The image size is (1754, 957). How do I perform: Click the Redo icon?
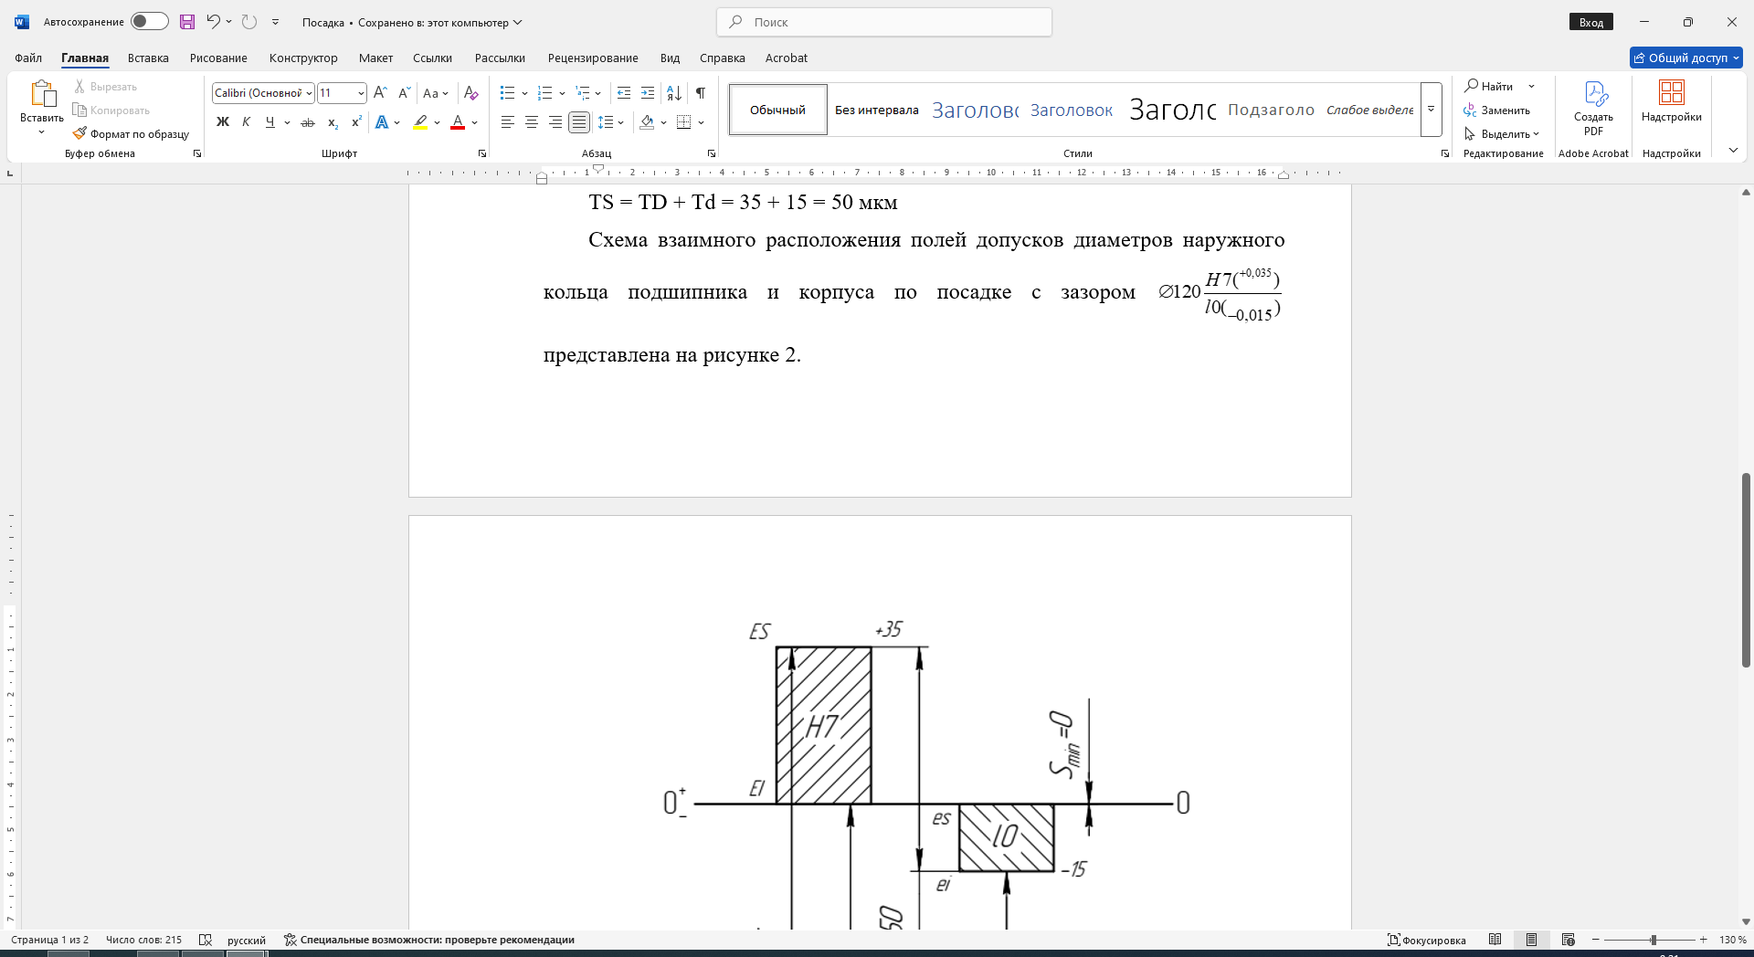(x=249, y=22)
